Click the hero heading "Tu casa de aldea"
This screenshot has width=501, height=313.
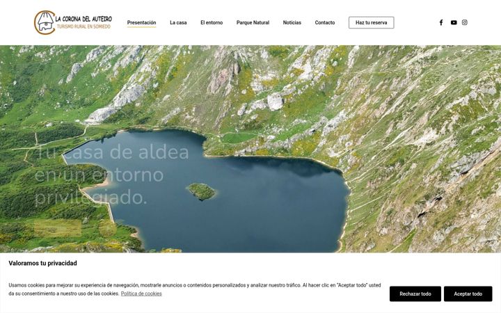pos(113,152)
